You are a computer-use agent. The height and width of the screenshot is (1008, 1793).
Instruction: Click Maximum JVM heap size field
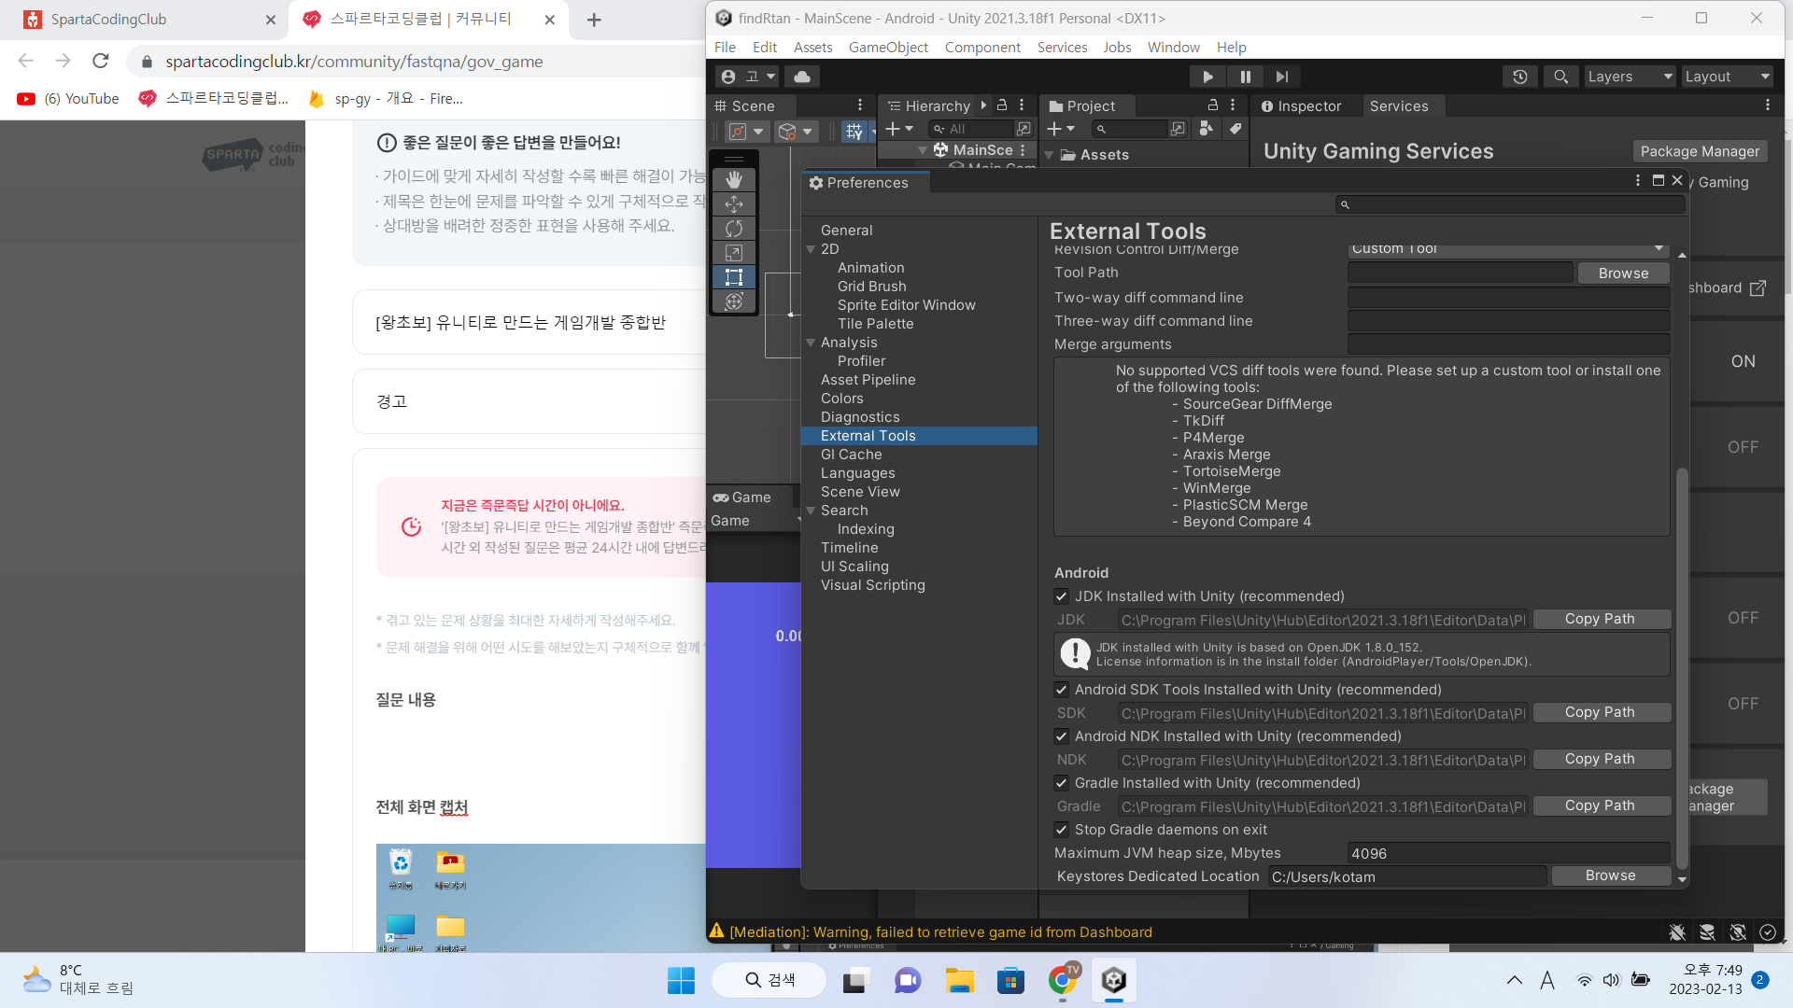tap(1508, 853)
